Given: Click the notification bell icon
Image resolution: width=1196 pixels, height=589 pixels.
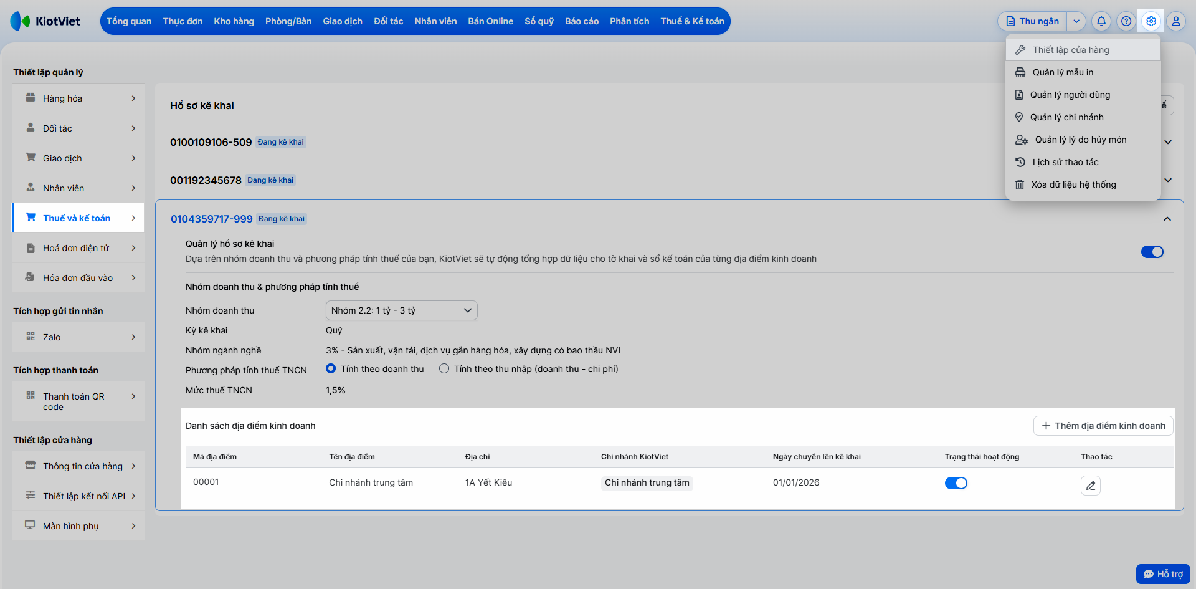Looking at the screenshot, I should click(x=1101, y=21).
